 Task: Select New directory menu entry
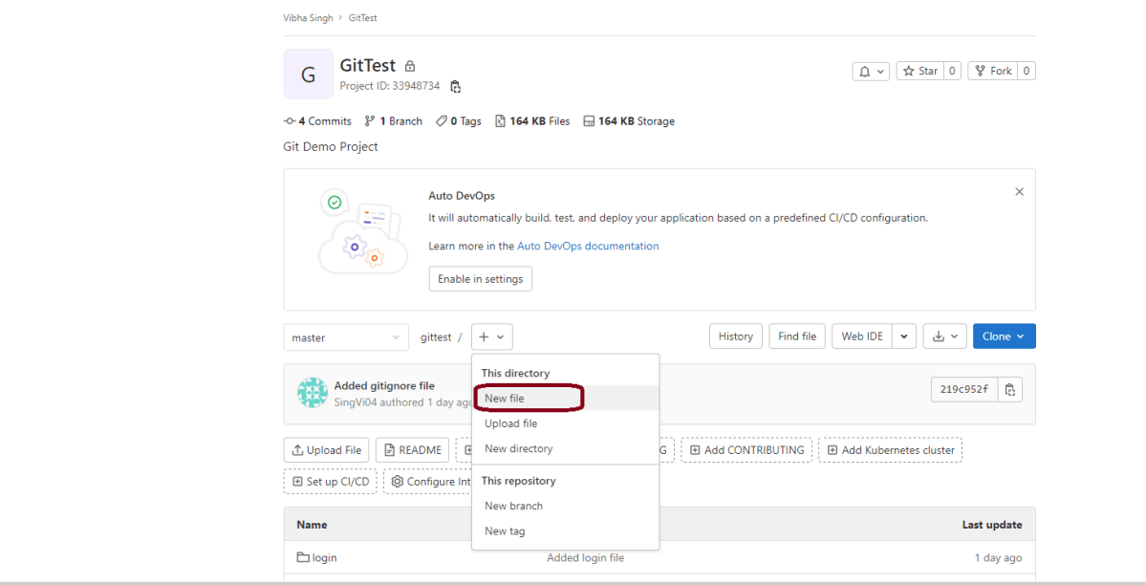518,448
